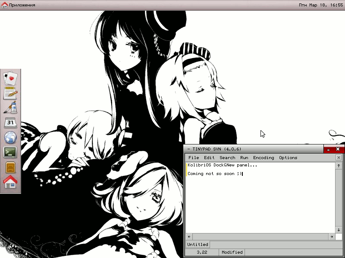Viewport: 345px width, 258px height.
Task: Launch the web browser globe icon
Action: coord(10,138)
